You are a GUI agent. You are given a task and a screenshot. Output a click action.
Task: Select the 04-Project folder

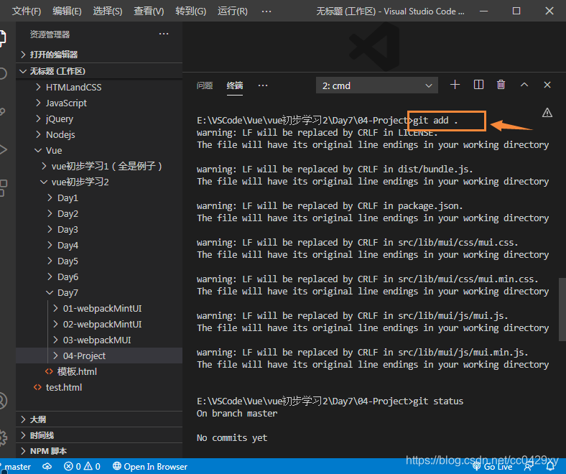[99, 356]
